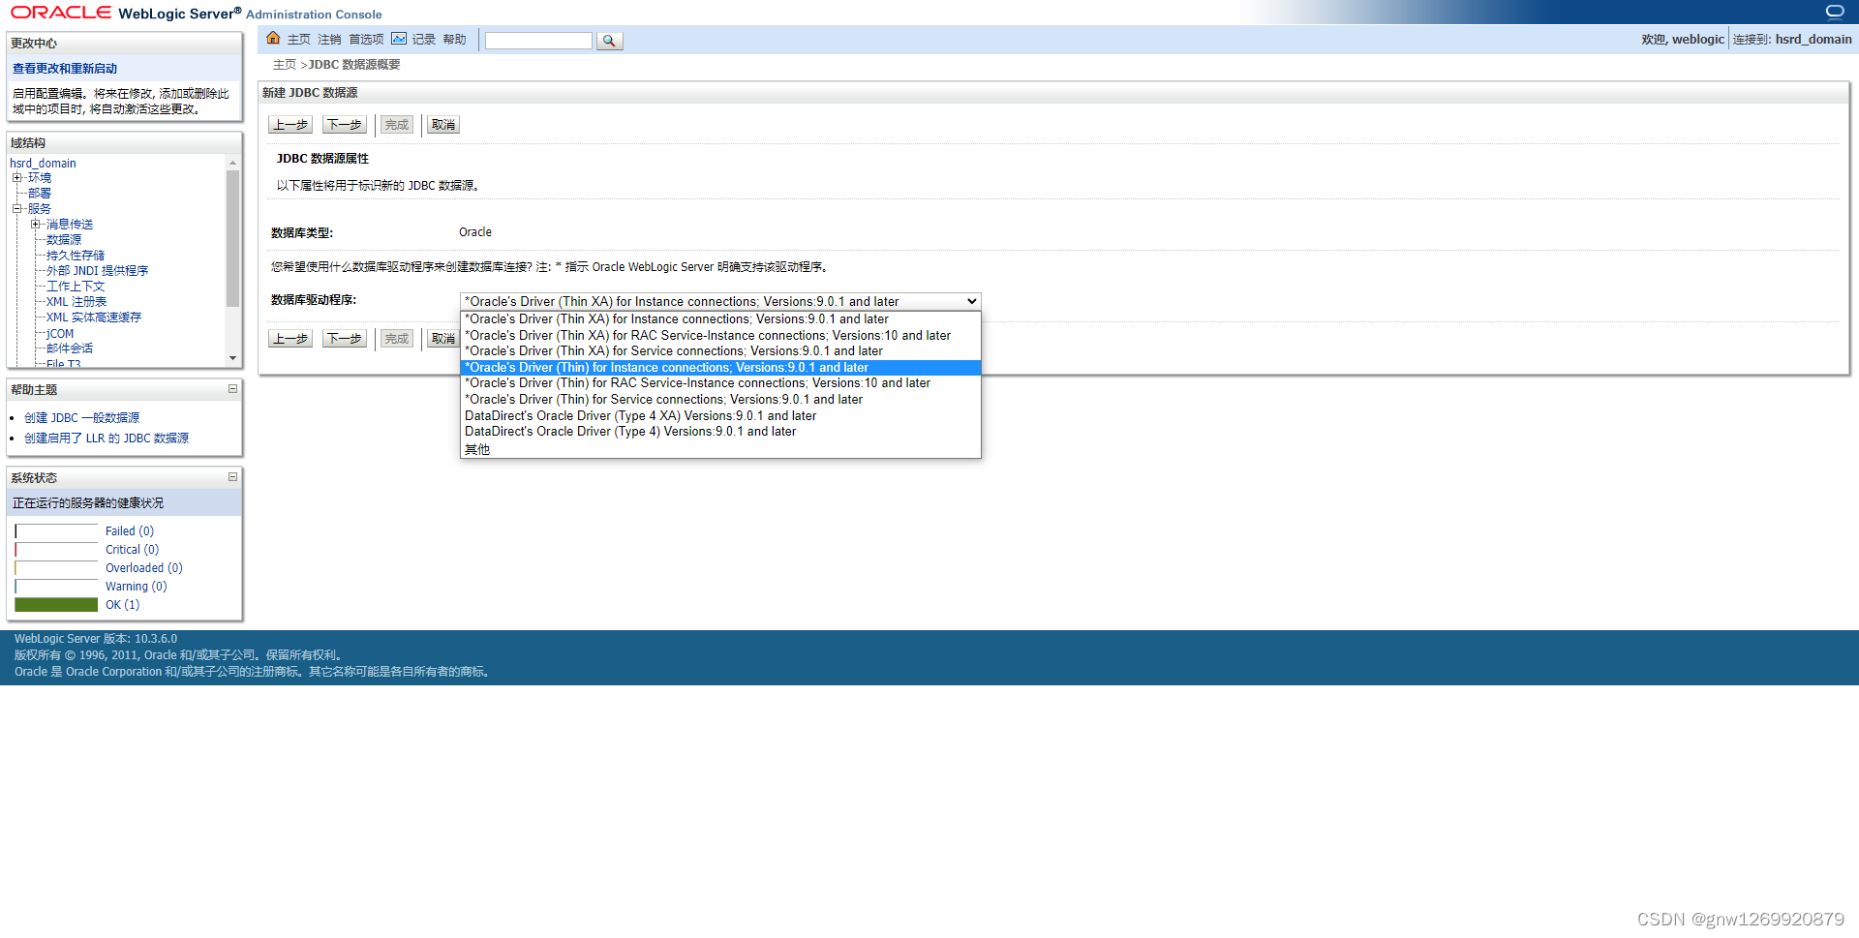Screen dimensions: 1859x938
Task: Click 主页 breadcrumb link
Action: coord(285,65)
